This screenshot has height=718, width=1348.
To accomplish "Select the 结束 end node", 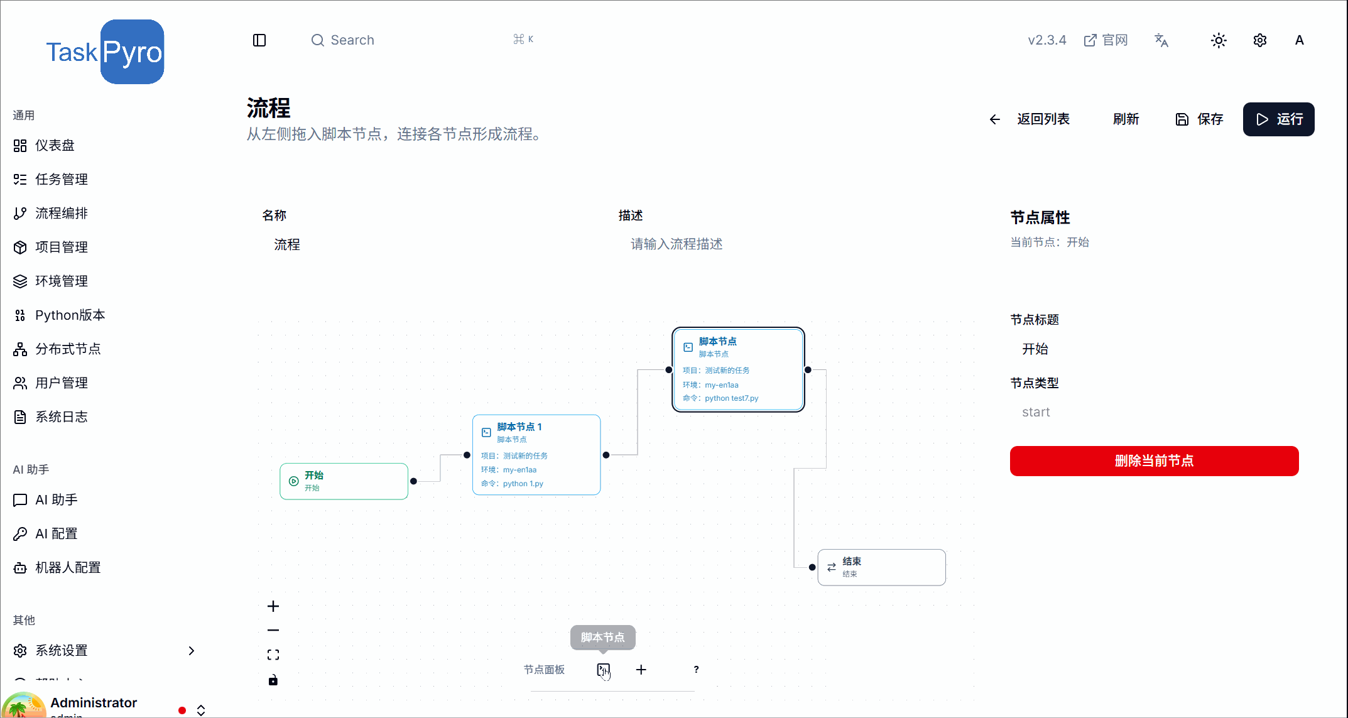I will [882, 567].
